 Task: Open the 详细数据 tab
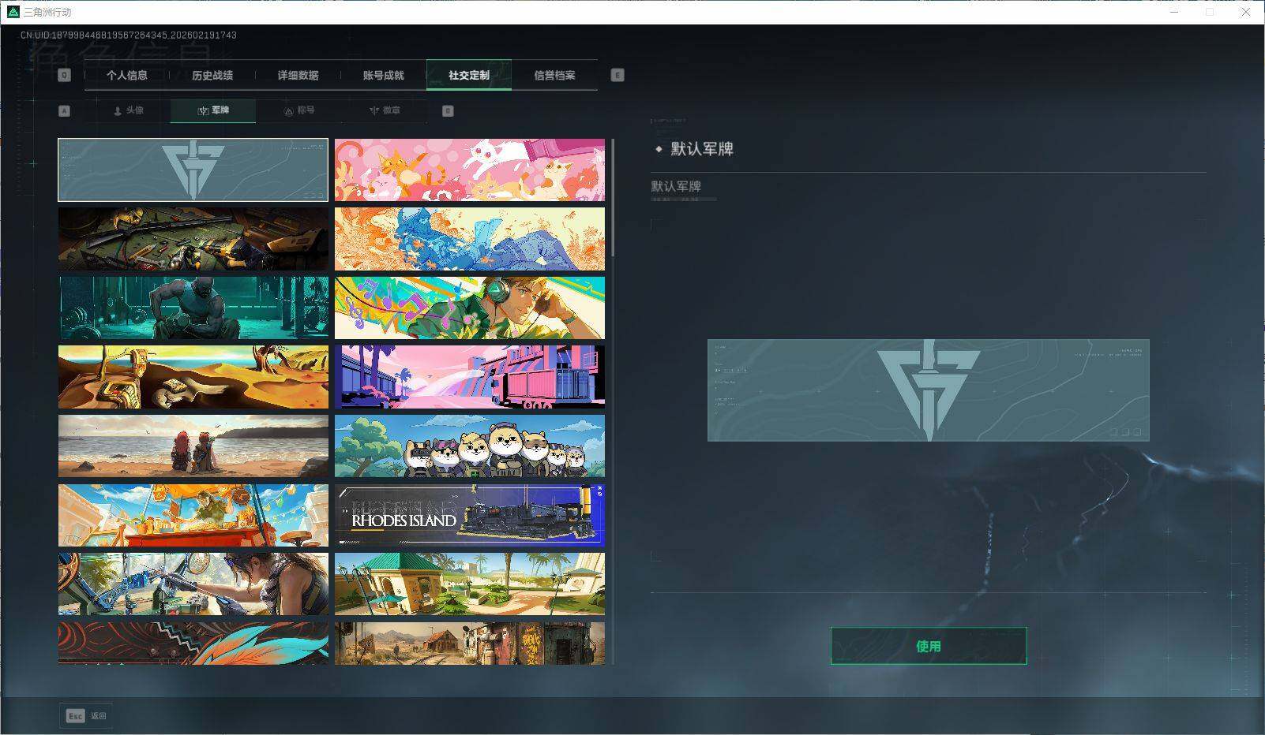click(298, 76)
